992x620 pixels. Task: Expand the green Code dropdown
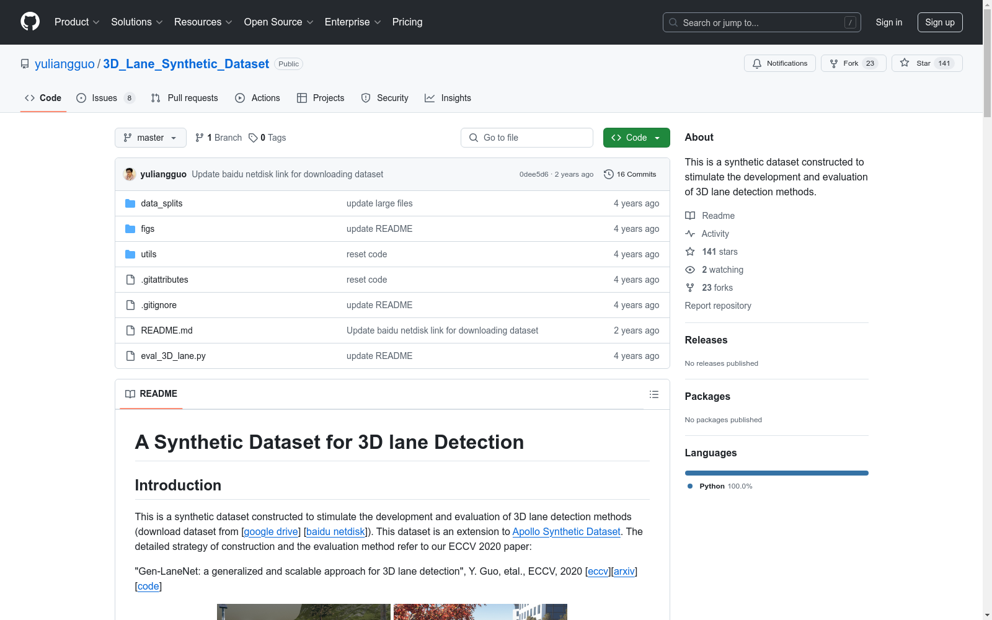click(636, 138)
